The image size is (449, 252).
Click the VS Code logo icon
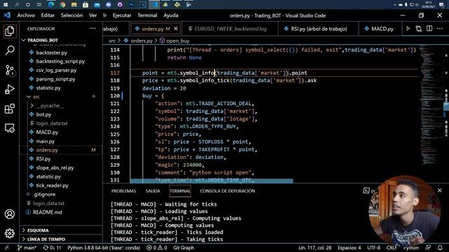point(7,15)
